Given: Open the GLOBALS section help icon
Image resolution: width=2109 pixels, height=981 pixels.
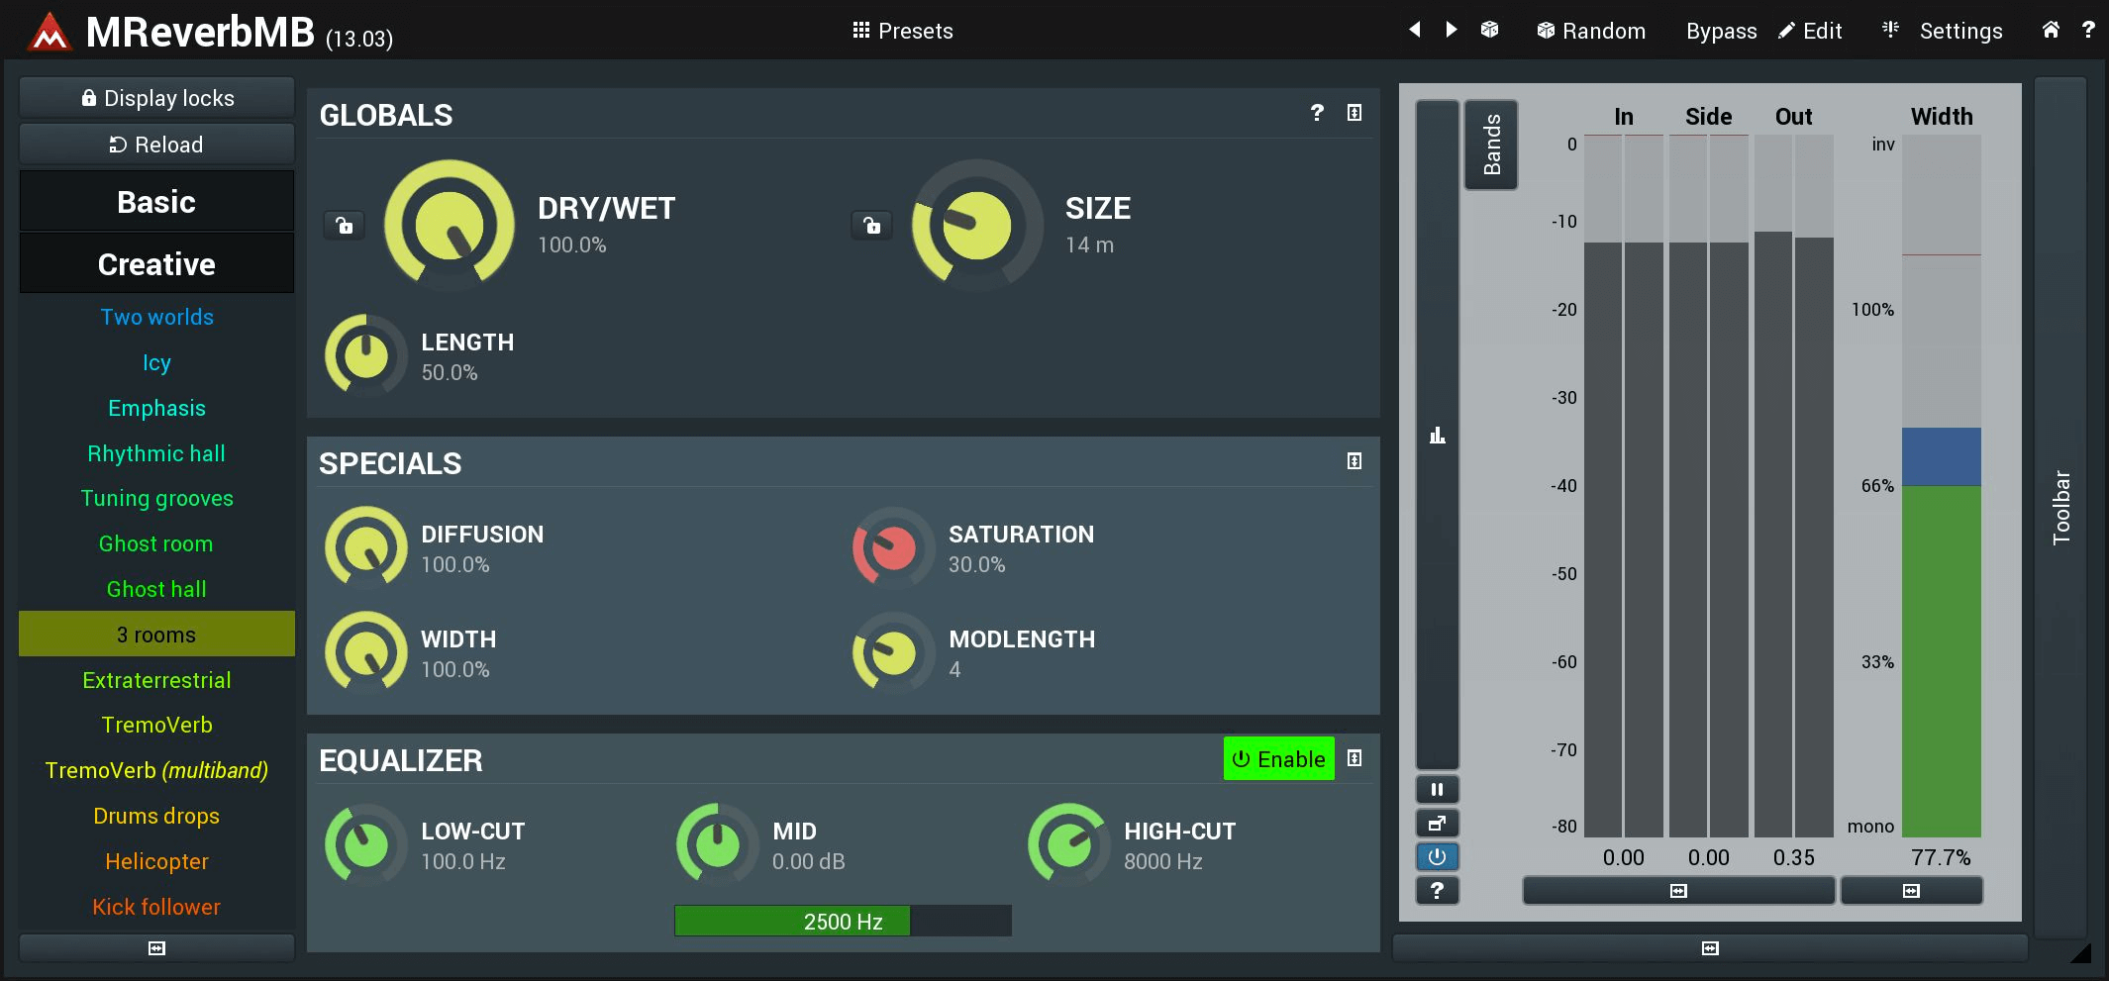Looking at the screenshot, I should [1317, 113].
